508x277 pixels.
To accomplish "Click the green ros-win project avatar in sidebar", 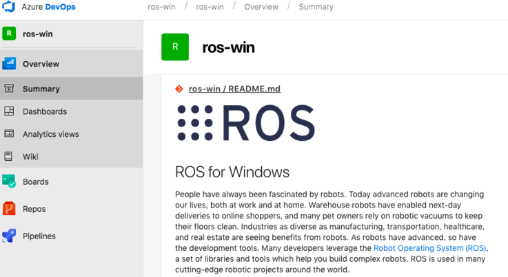I will point(9,33).
